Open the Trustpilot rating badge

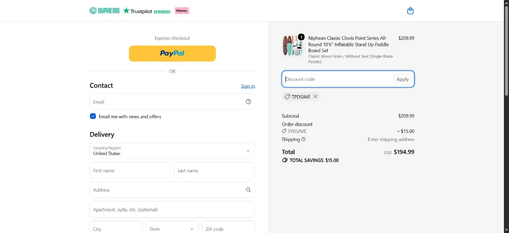147,11
